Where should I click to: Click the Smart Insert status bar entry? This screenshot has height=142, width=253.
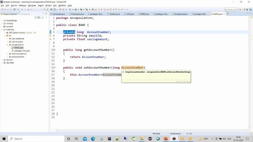[176, 134]
